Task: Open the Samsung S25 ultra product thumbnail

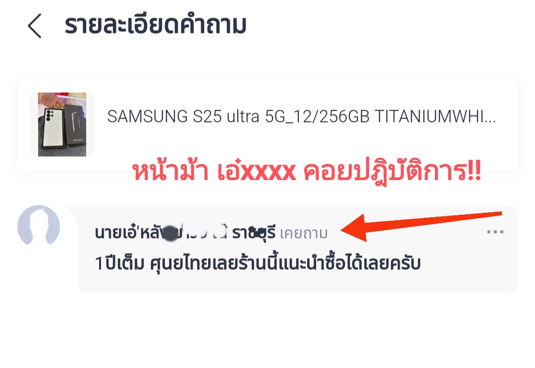Action: point(62,124)
